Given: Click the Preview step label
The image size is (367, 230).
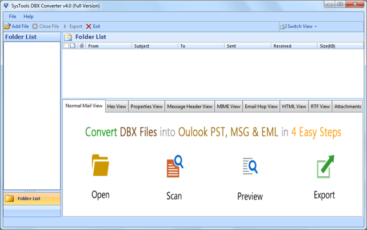Looking at the screenshot, I should pyautogui.click(x=250, y=196).
